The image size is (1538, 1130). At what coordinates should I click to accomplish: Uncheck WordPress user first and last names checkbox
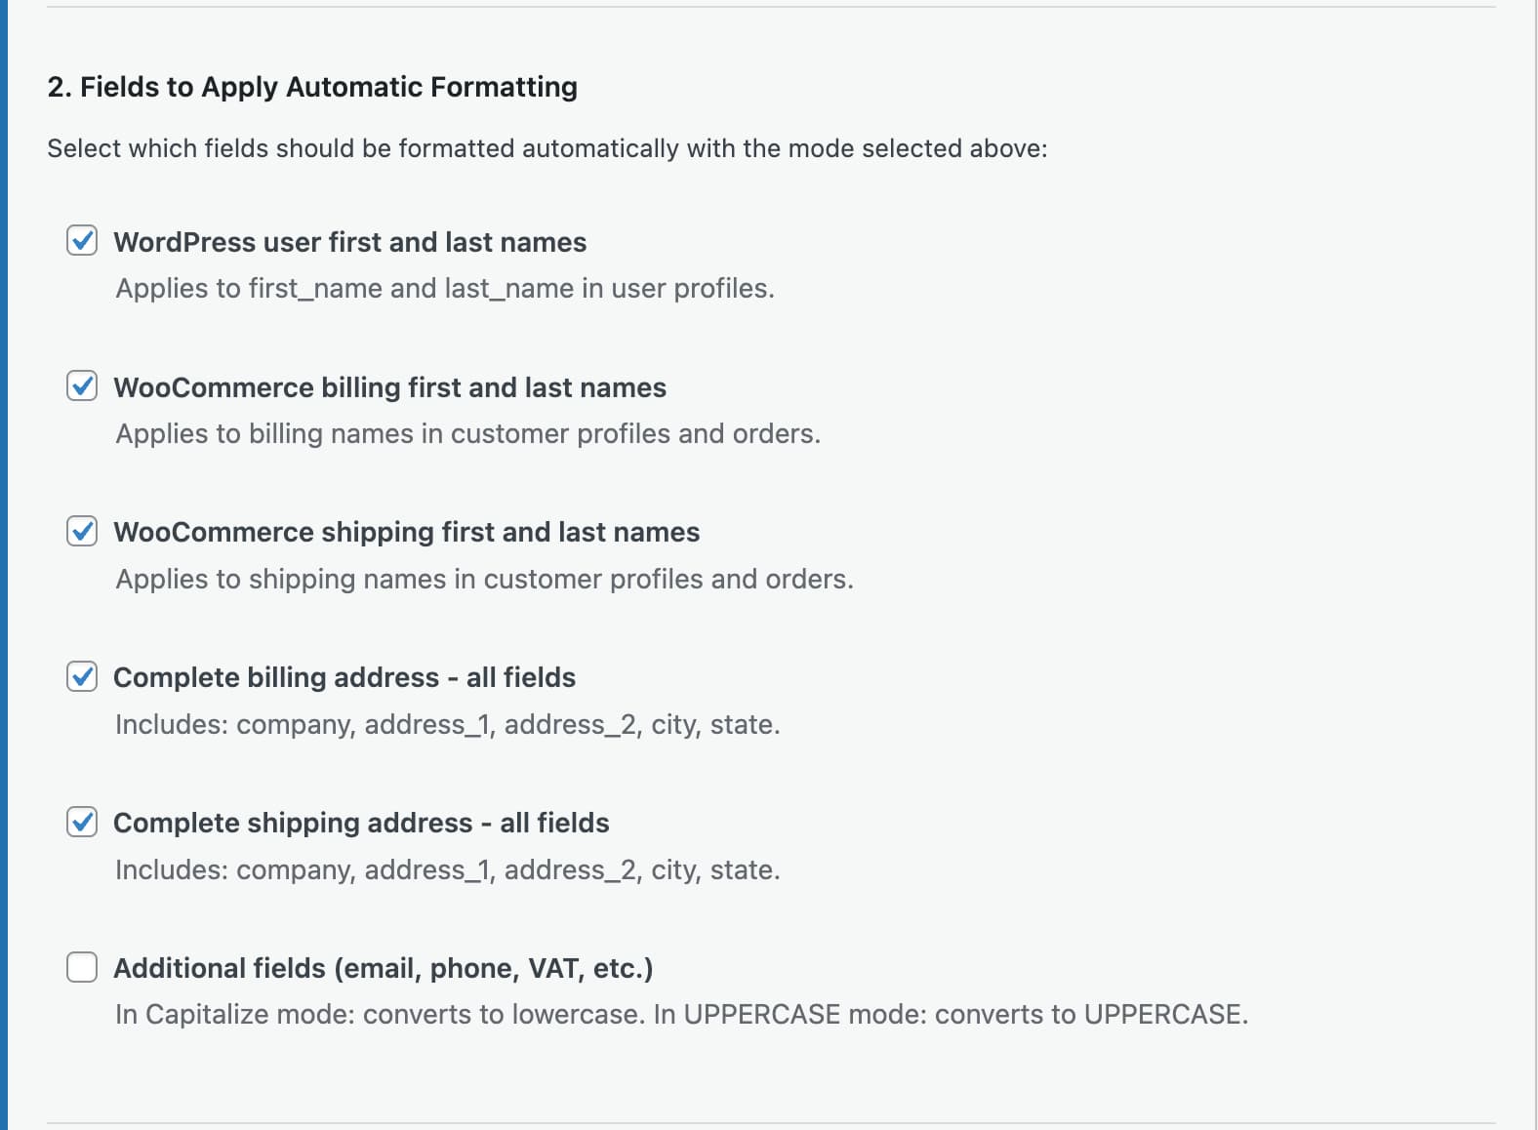[82, 240]
